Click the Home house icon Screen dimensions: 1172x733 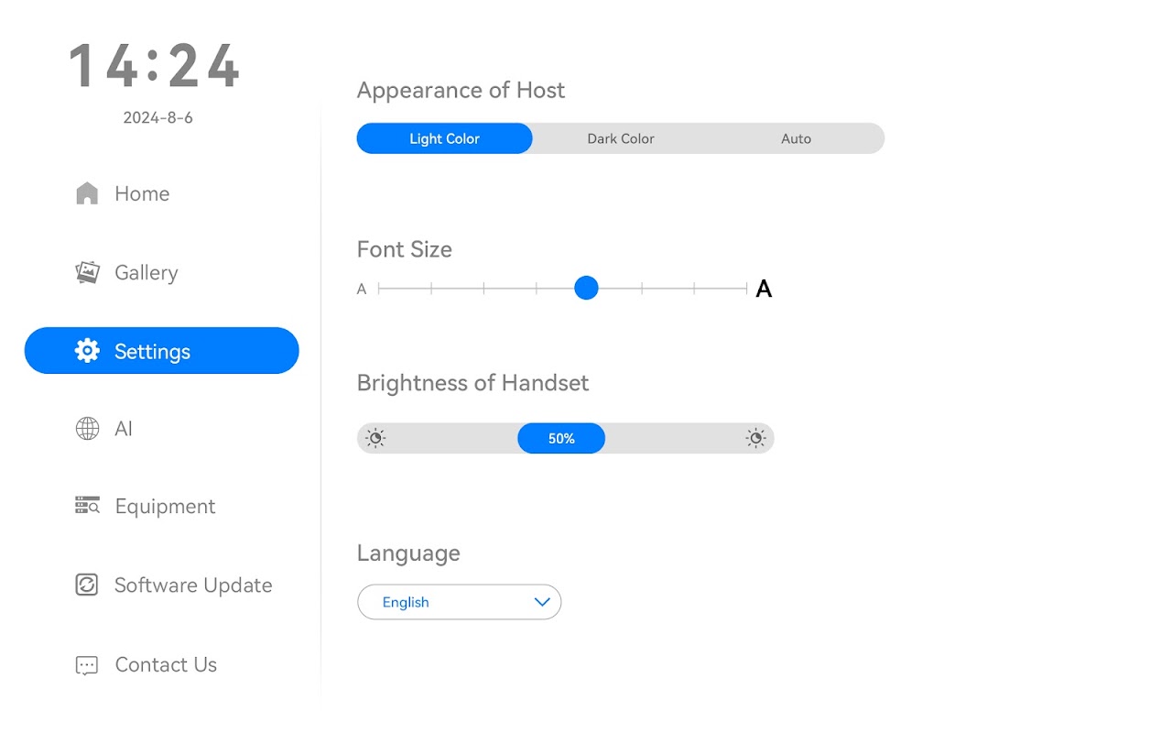[x=87, y=193]
